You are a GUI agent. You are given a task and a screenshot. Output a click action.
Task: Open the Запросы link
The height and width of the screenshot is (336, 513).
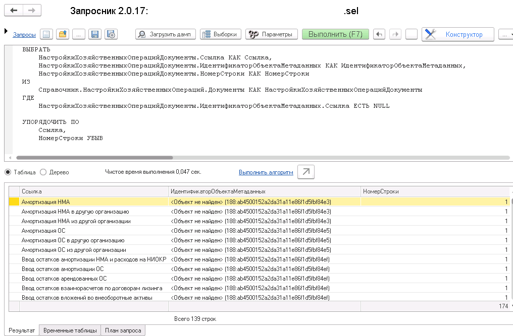pos(24,35)
